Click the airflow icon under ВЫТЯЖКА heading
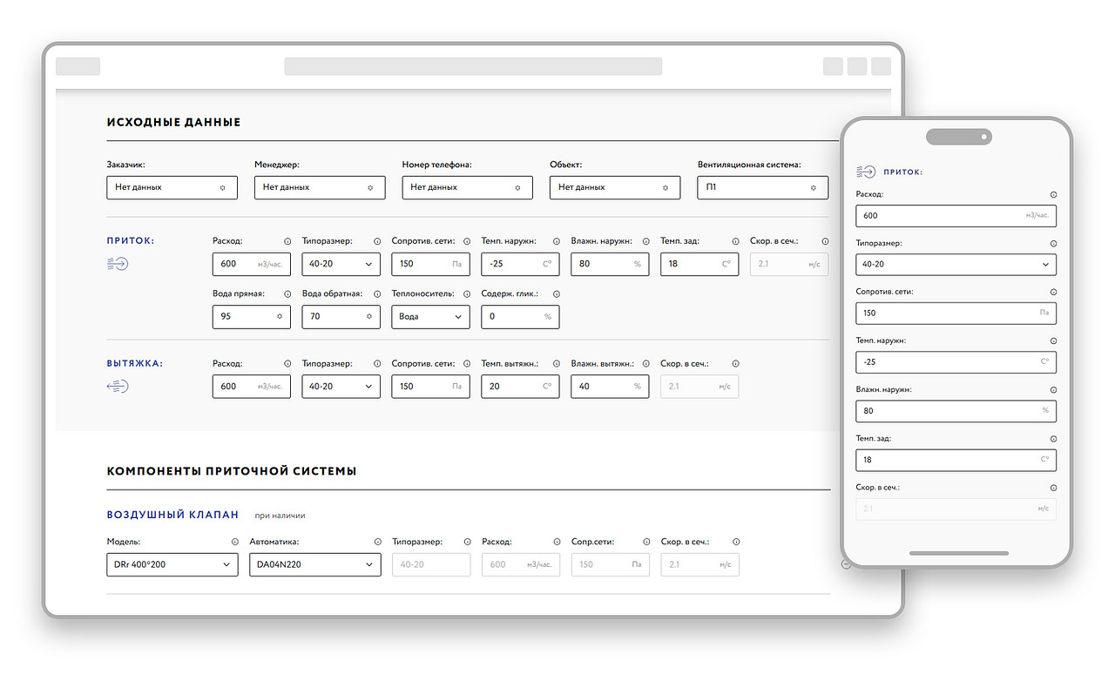Screen dimensions: 1115x688 click(x=118, y=386)
